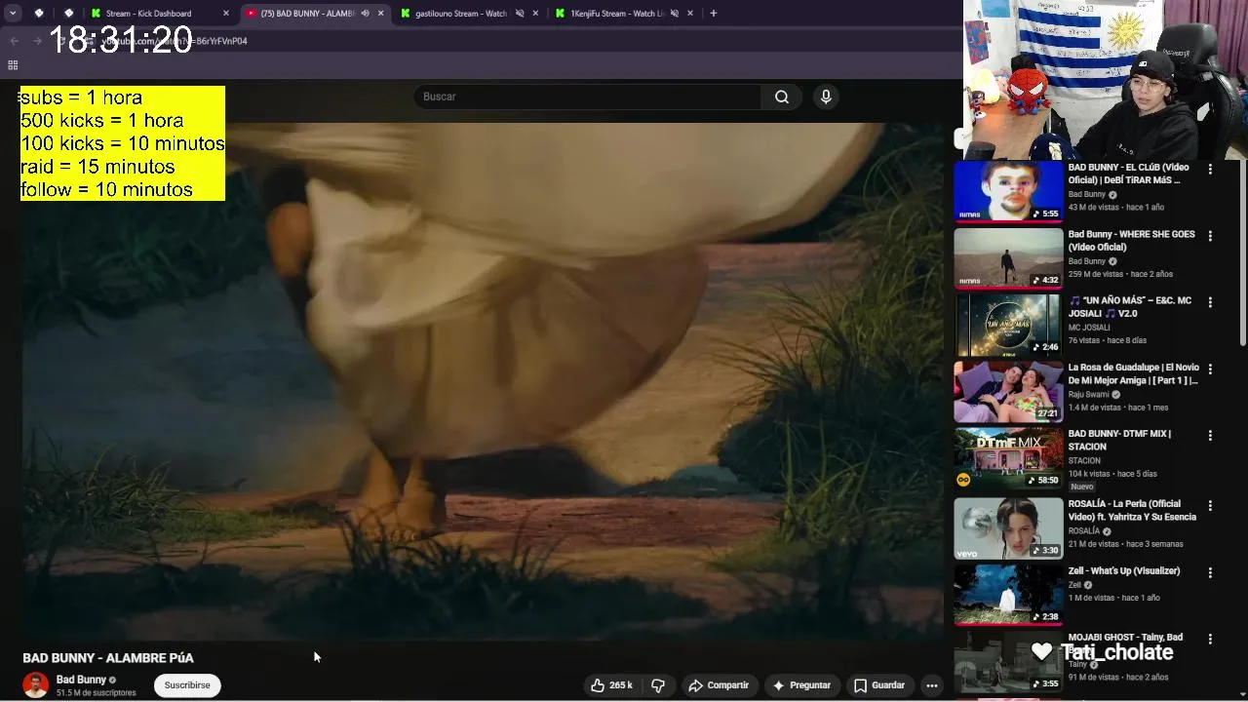Image resolution: width=1248 pixels, height=702 pixels.
Task: Close the Stream - Kick Dashboard tab
Action: coord(226,14)
